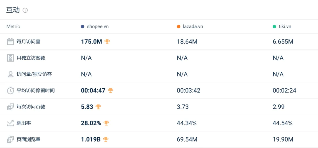Click the trophy icon beside 00:04:47
The width and height of the screenshot is (318, 148).
110,90
